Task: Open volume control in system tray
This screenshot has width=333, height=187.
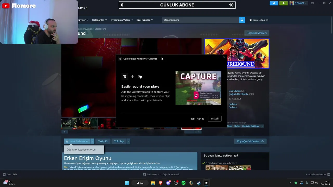Action: [317, 183]
